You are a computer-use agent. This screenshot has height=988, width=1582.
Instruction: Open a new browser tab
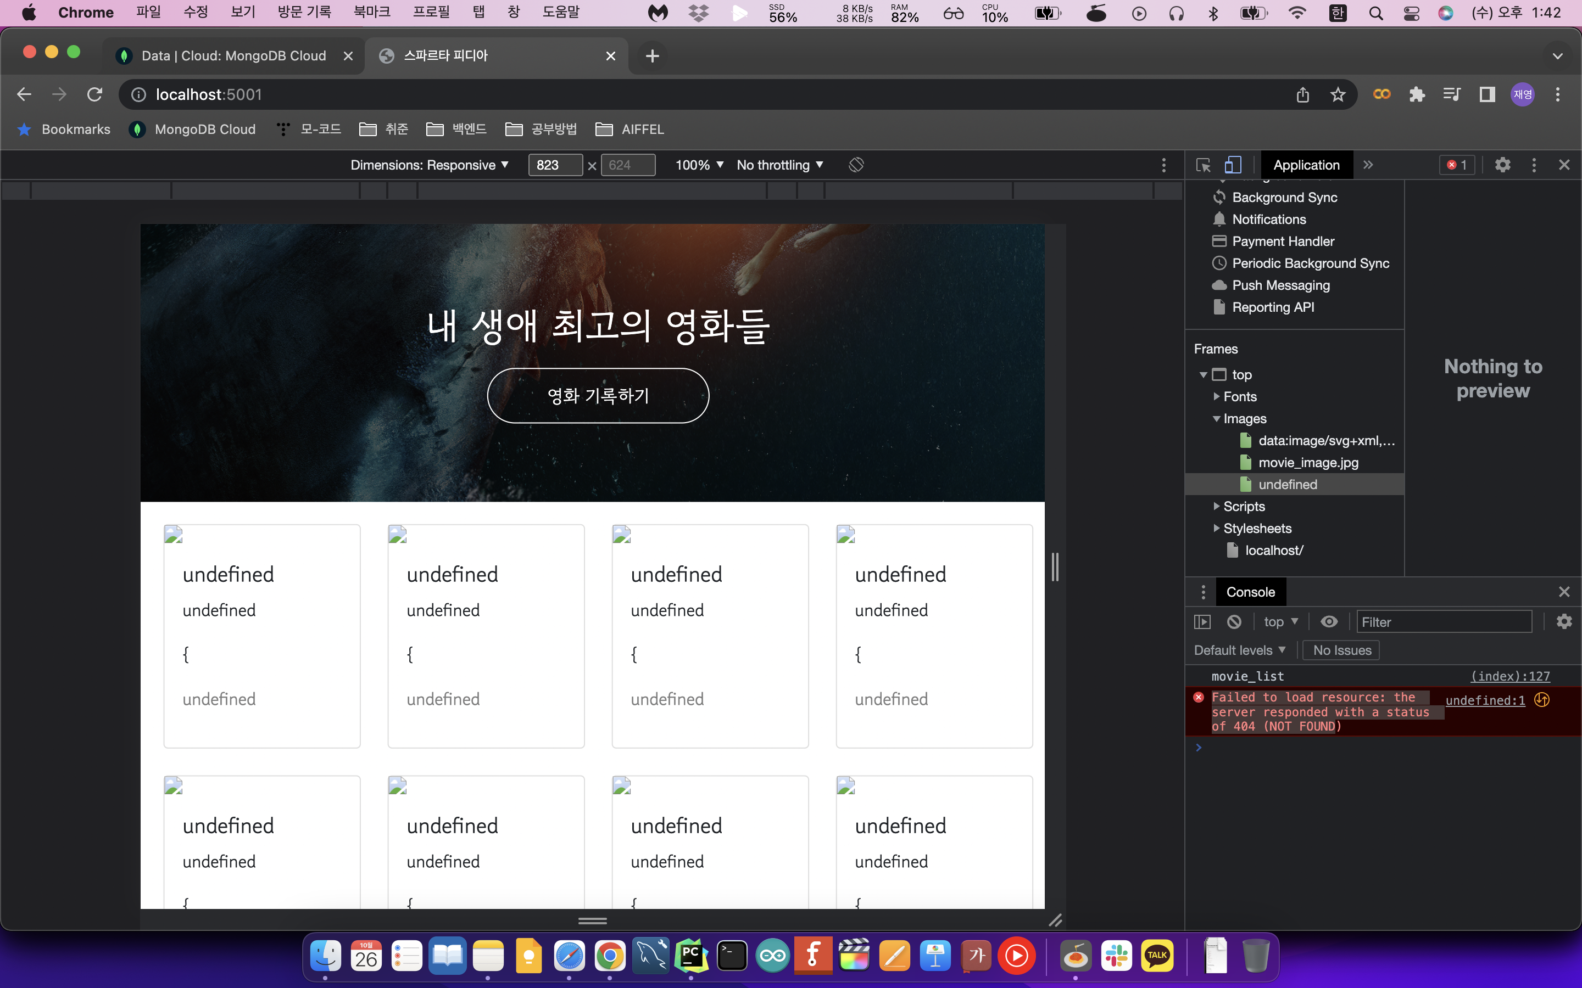coord(652,56)
